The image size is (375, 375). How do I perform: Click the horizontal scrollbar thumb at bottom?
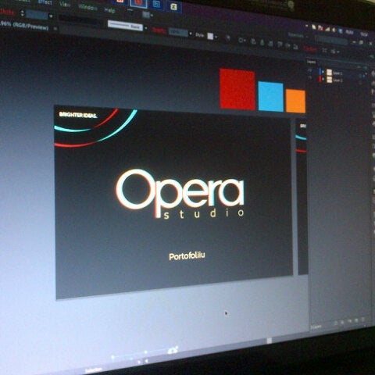(x=270, y=341)
